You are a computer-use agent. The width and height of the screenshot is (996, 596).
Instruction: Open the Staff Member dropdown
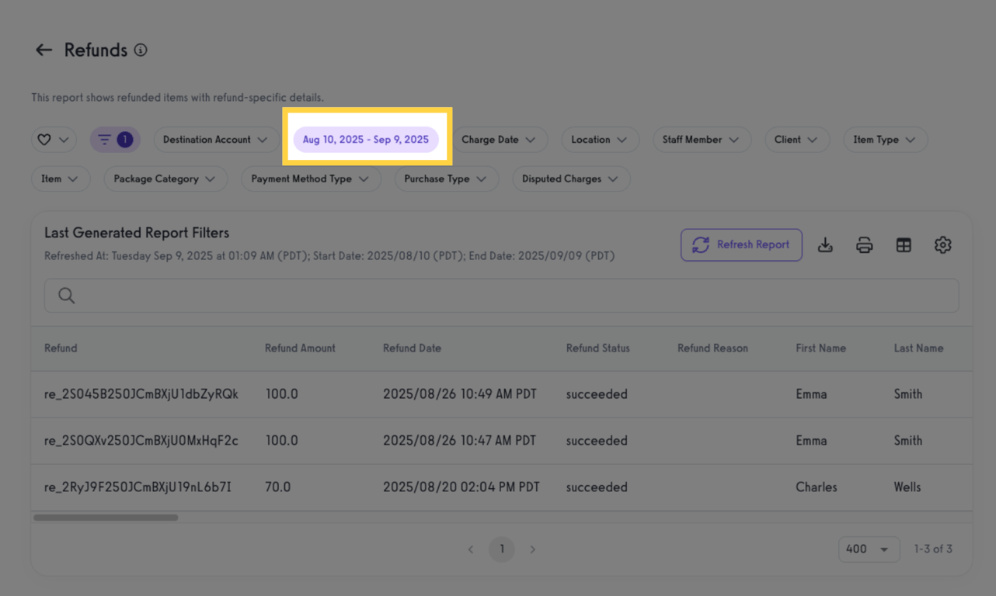click(x=702, y=140)
